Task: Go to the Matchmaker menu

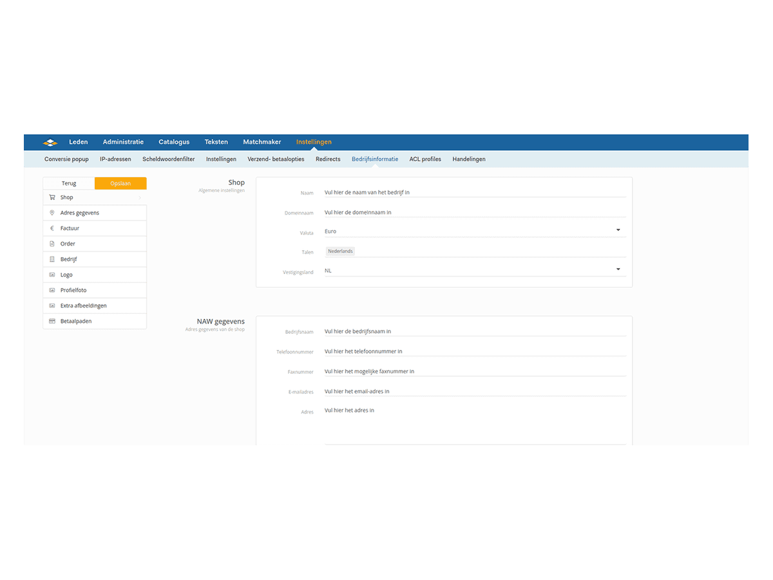Action: (262, 142)
